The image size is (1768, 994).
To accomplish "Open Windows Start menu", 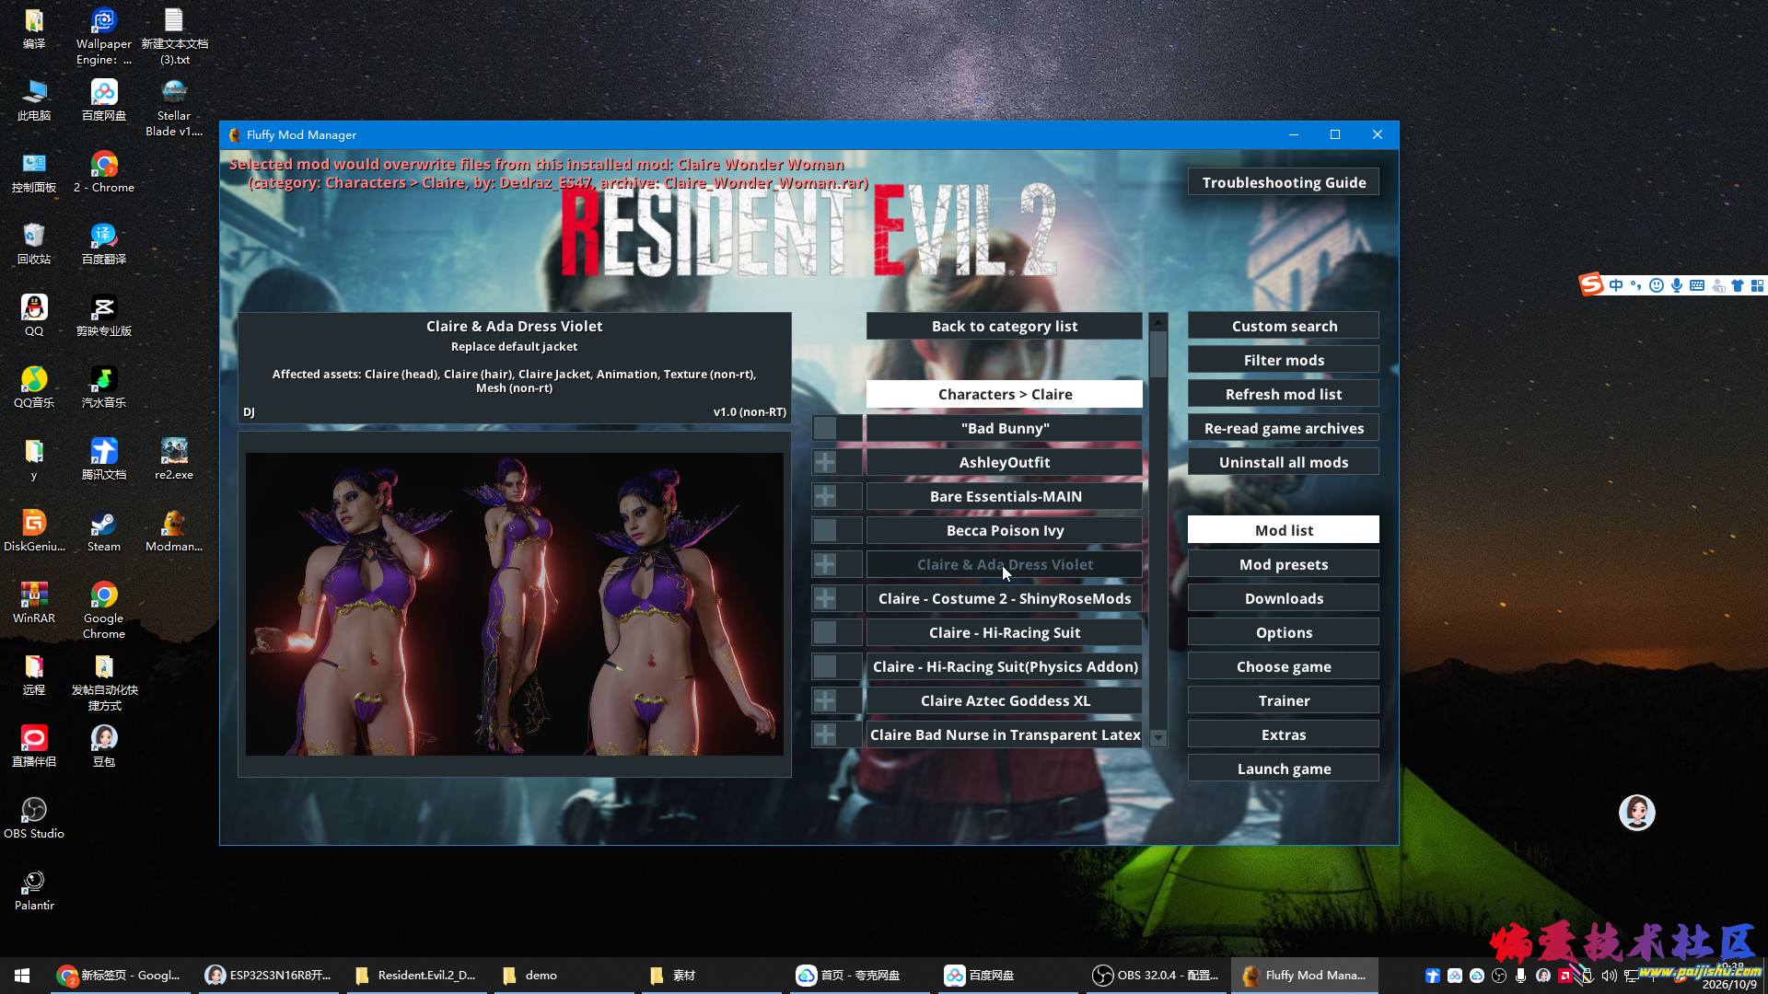I will (22, 975).
